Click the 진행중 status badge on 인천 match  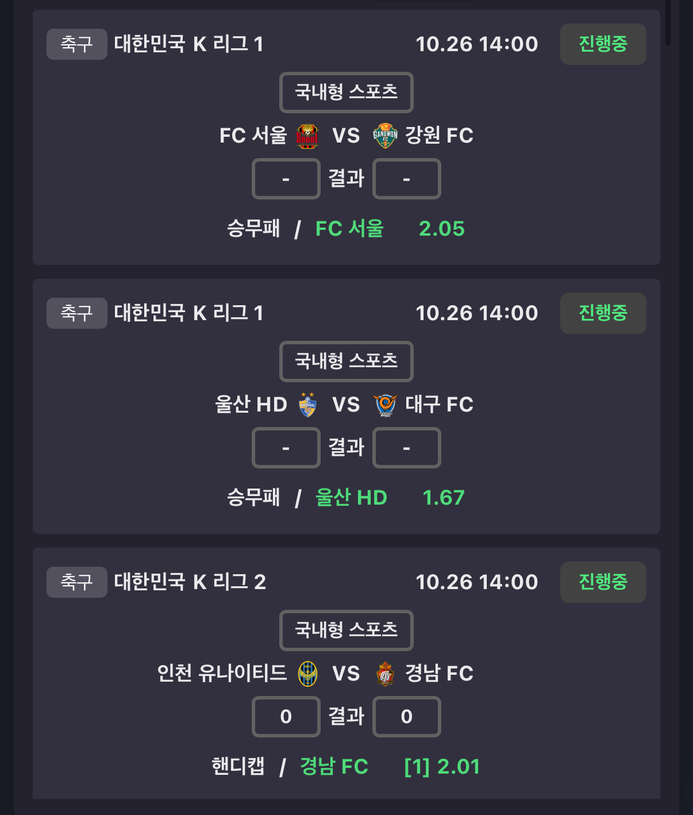pyautogui.click(x=603, y=582)
